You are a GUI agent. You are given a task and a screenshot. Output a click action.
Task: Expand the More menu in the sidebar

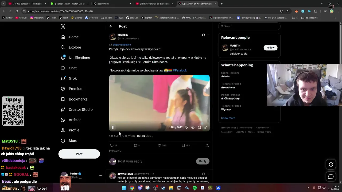pyautogui.click(x=69, y=141)
